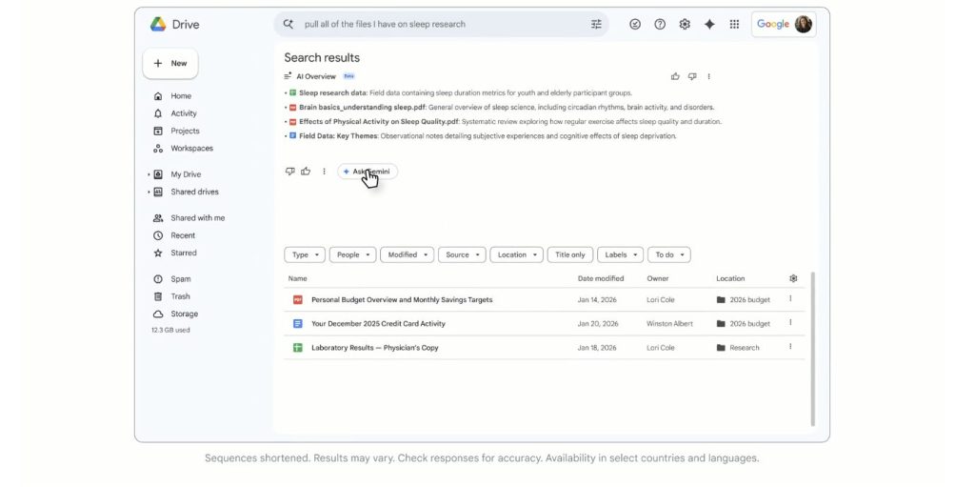Open the Gemini sparkle icon in header

click(709, 25)
